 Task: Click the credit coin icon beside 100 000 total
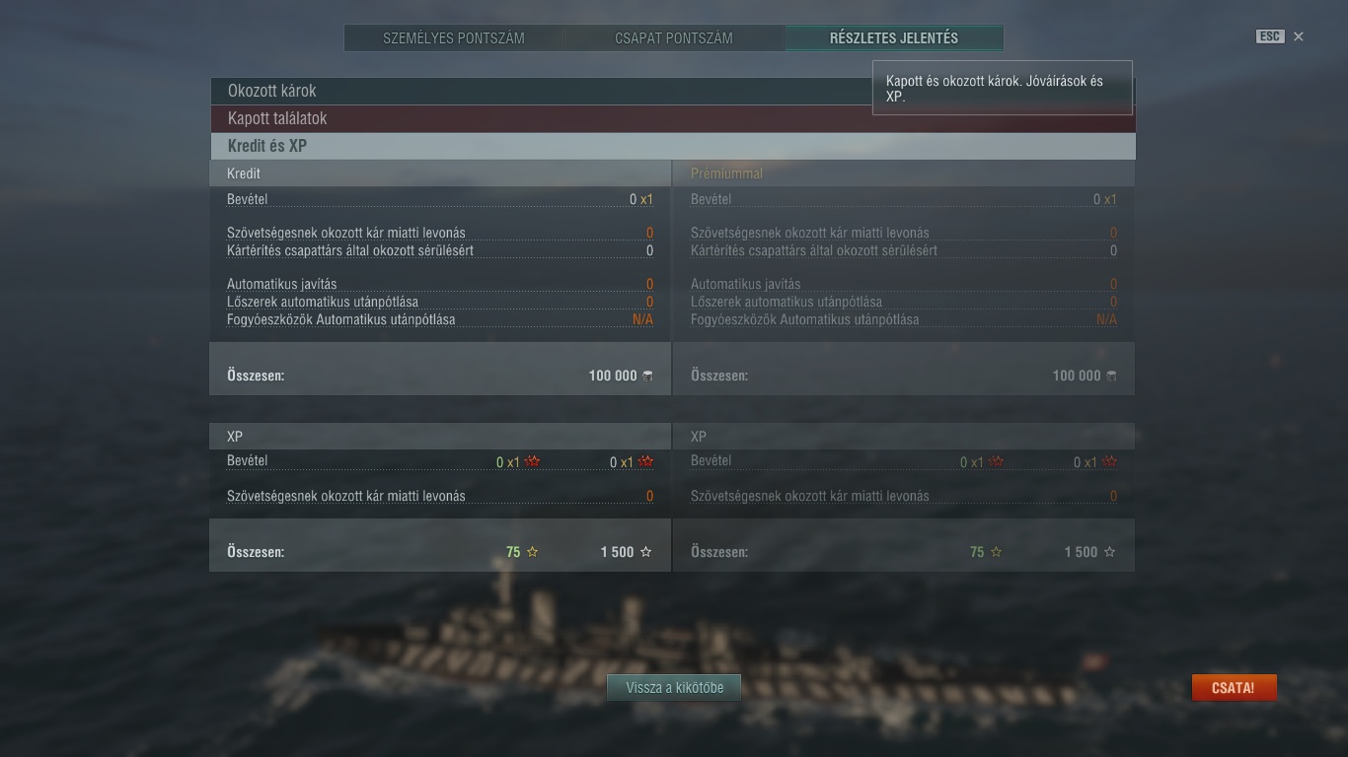[x=647, y=376]
